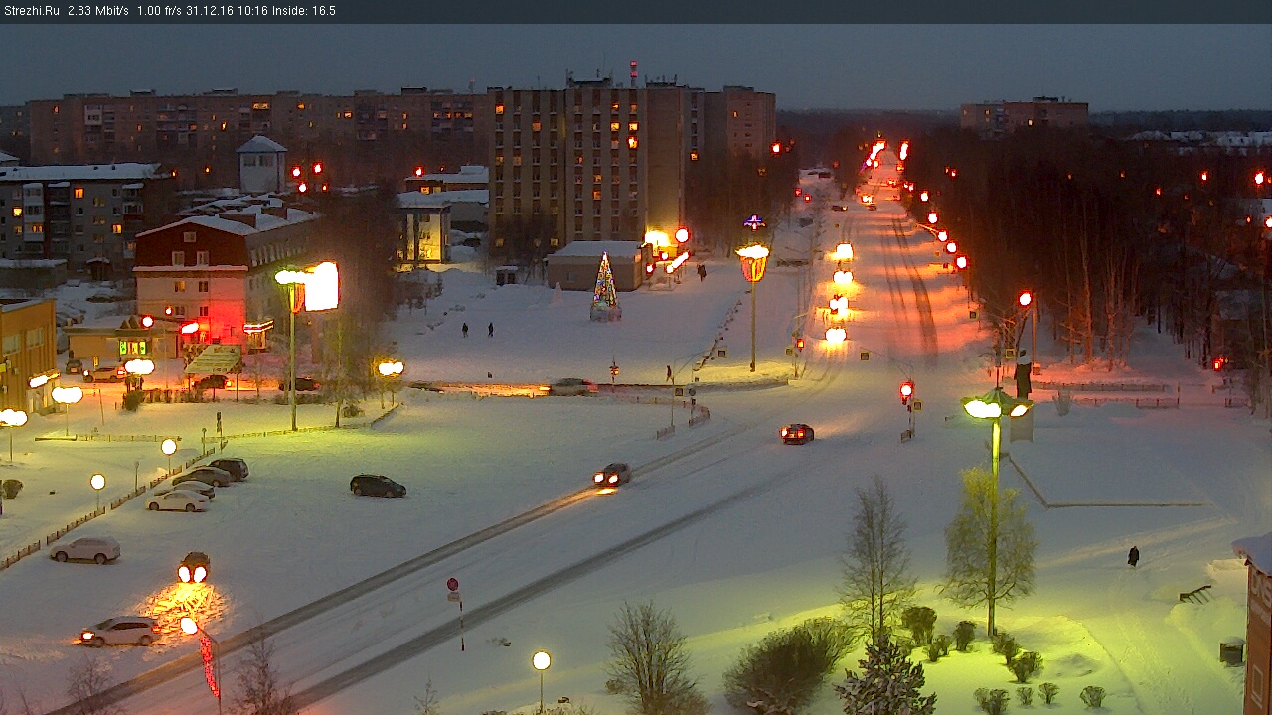Select the Inside: 16.5 temperature reading
This screenshot has height=715, width=1272.
coord(304,11)
